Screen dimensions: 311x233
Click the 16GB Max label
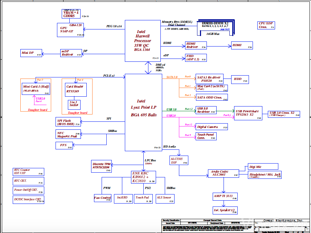(213, 34)
